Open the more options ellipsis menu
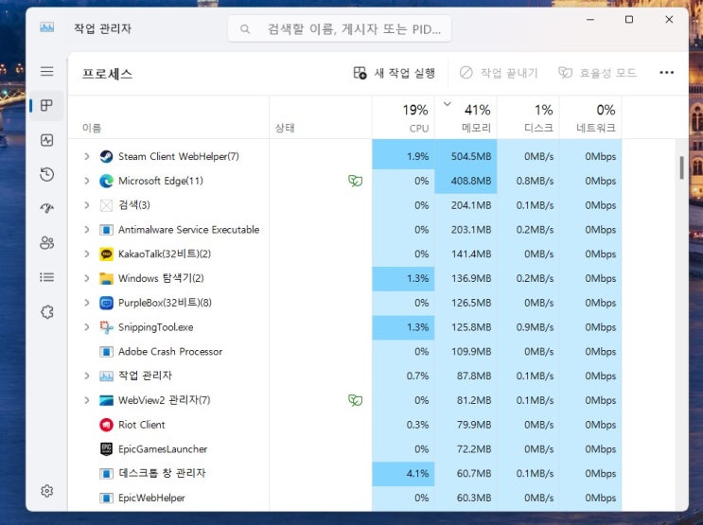Screen dimensions: 703x525 (x=666, y=73)
